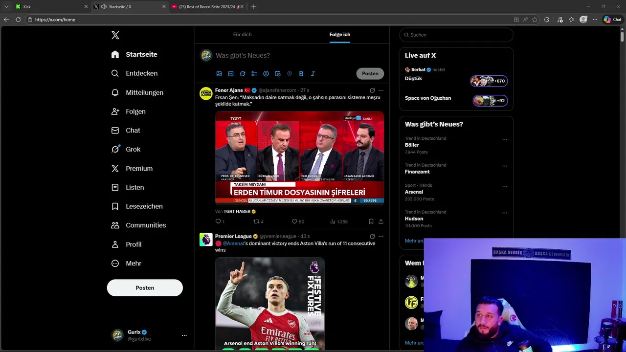Open Mitteilungen notifications

point(137,92)
